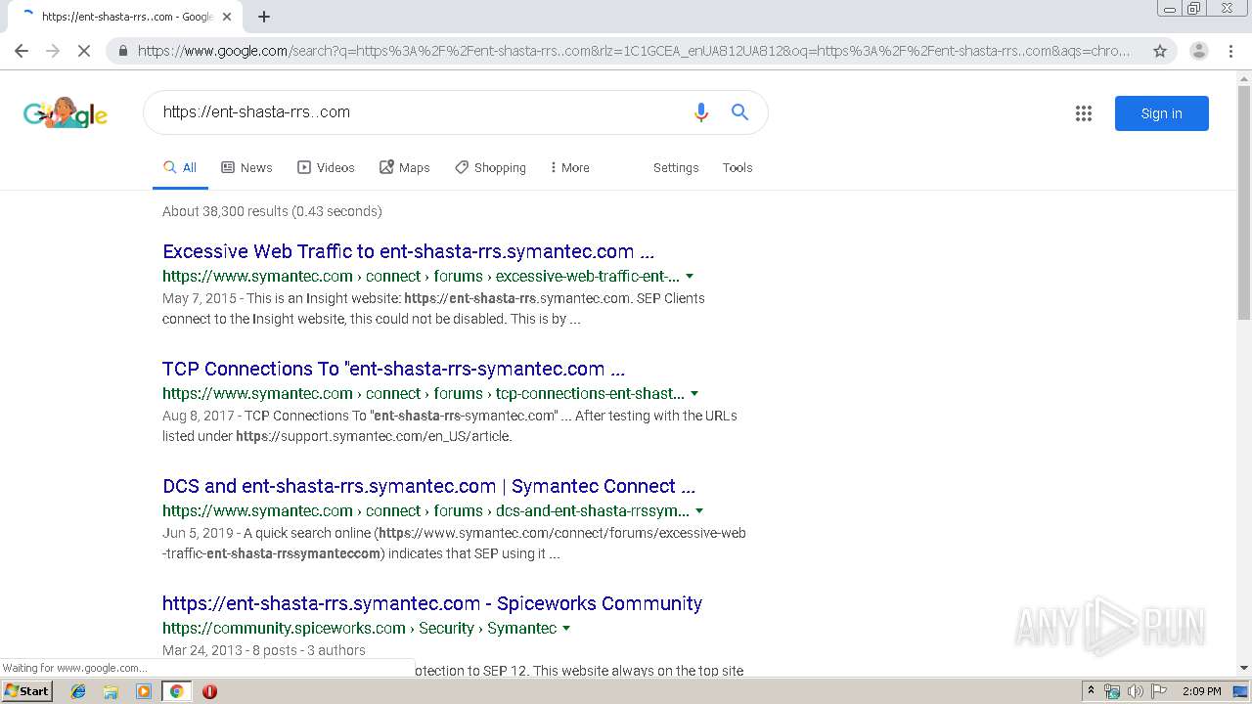The height and width of the screenshot is (704, 1252).
Task: Click the scrollbar down arrow
Action: point(1244,668)
